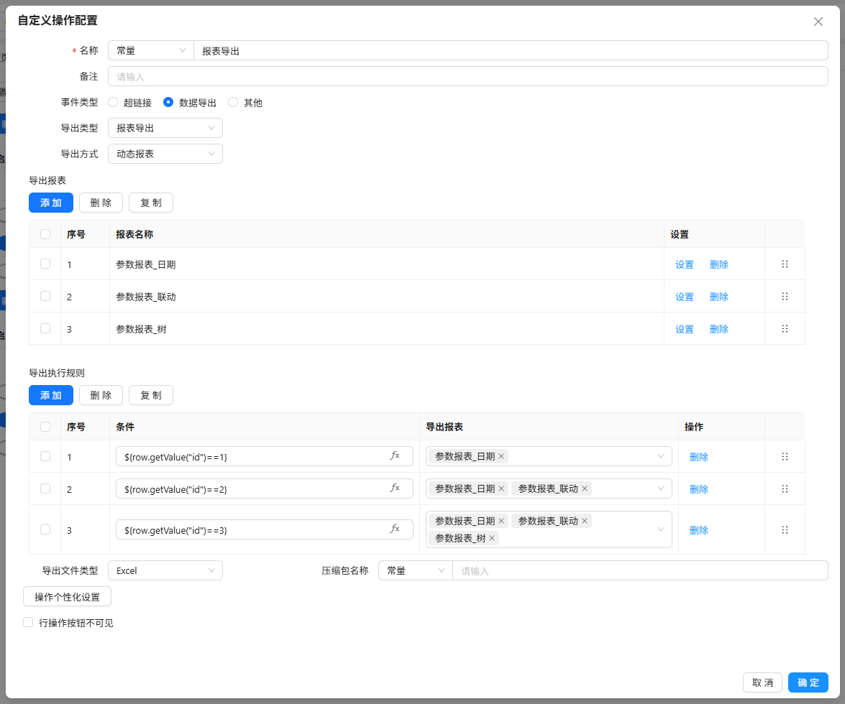Click 取消 button
Viewport: 845px width, 704px height.
click(x=762, y=682)
